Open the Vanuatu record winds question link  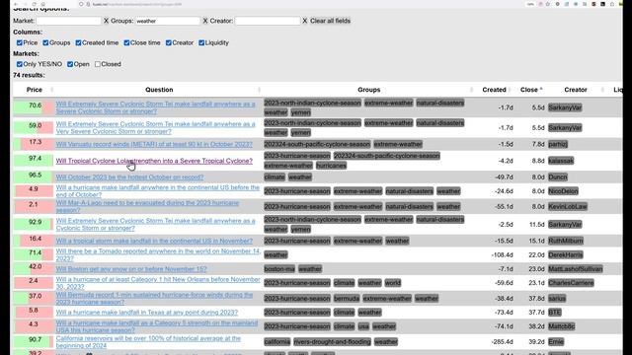coord(154,144)
